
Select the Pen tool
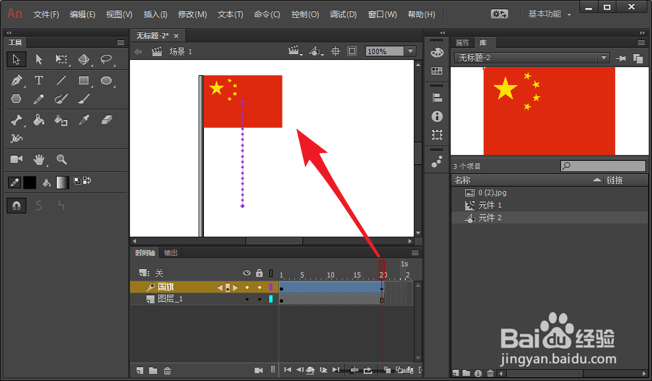pos(16,80)
